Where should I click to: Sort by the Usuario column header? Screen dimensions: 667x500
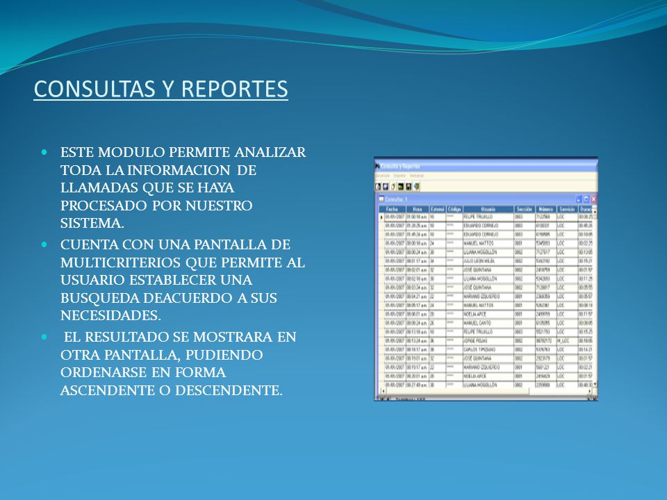[x=488, y=209]
